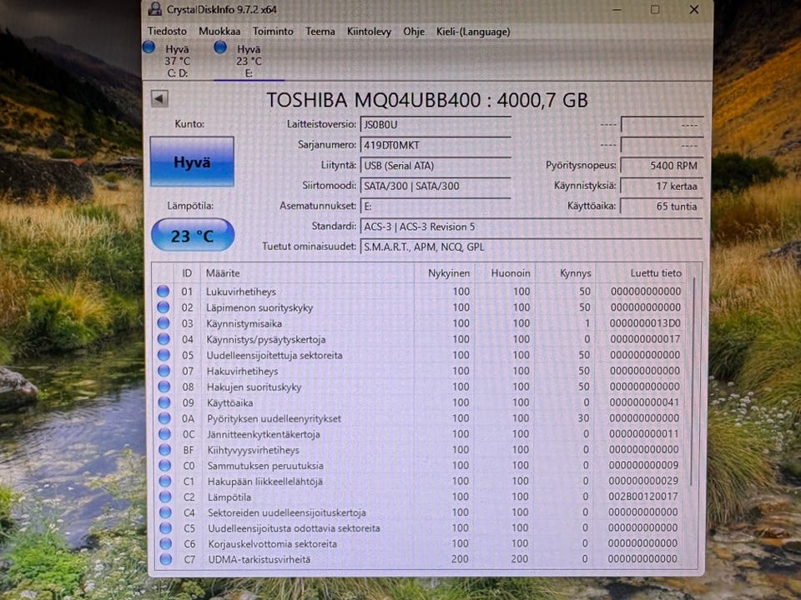This screenshot has width=801, height=600.
Task: Click the Sarjanumero 419DT0MKT field
Action: 436,145
